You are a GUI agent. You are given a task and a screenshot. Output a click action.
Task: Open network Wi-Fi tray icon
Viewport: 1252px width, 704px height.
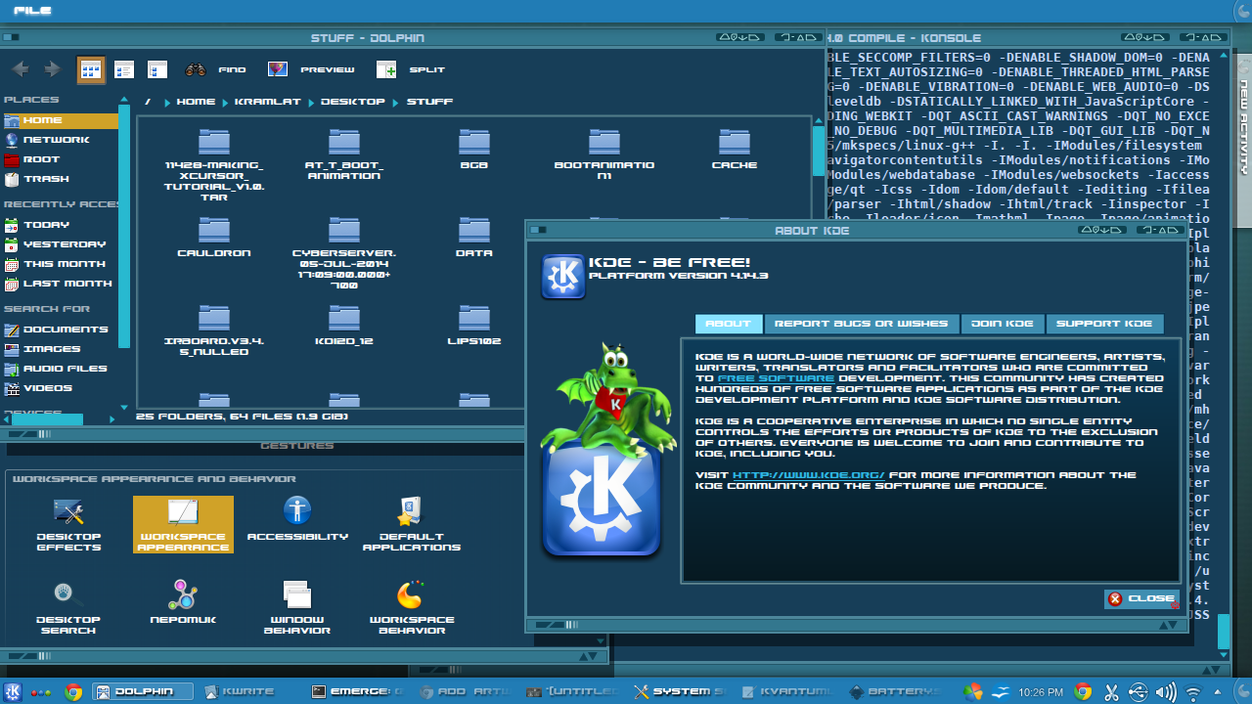tap(1193, 692)
